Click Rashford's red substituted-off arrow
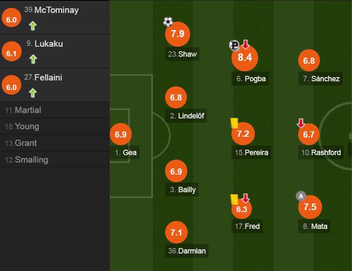 point(301,123)
